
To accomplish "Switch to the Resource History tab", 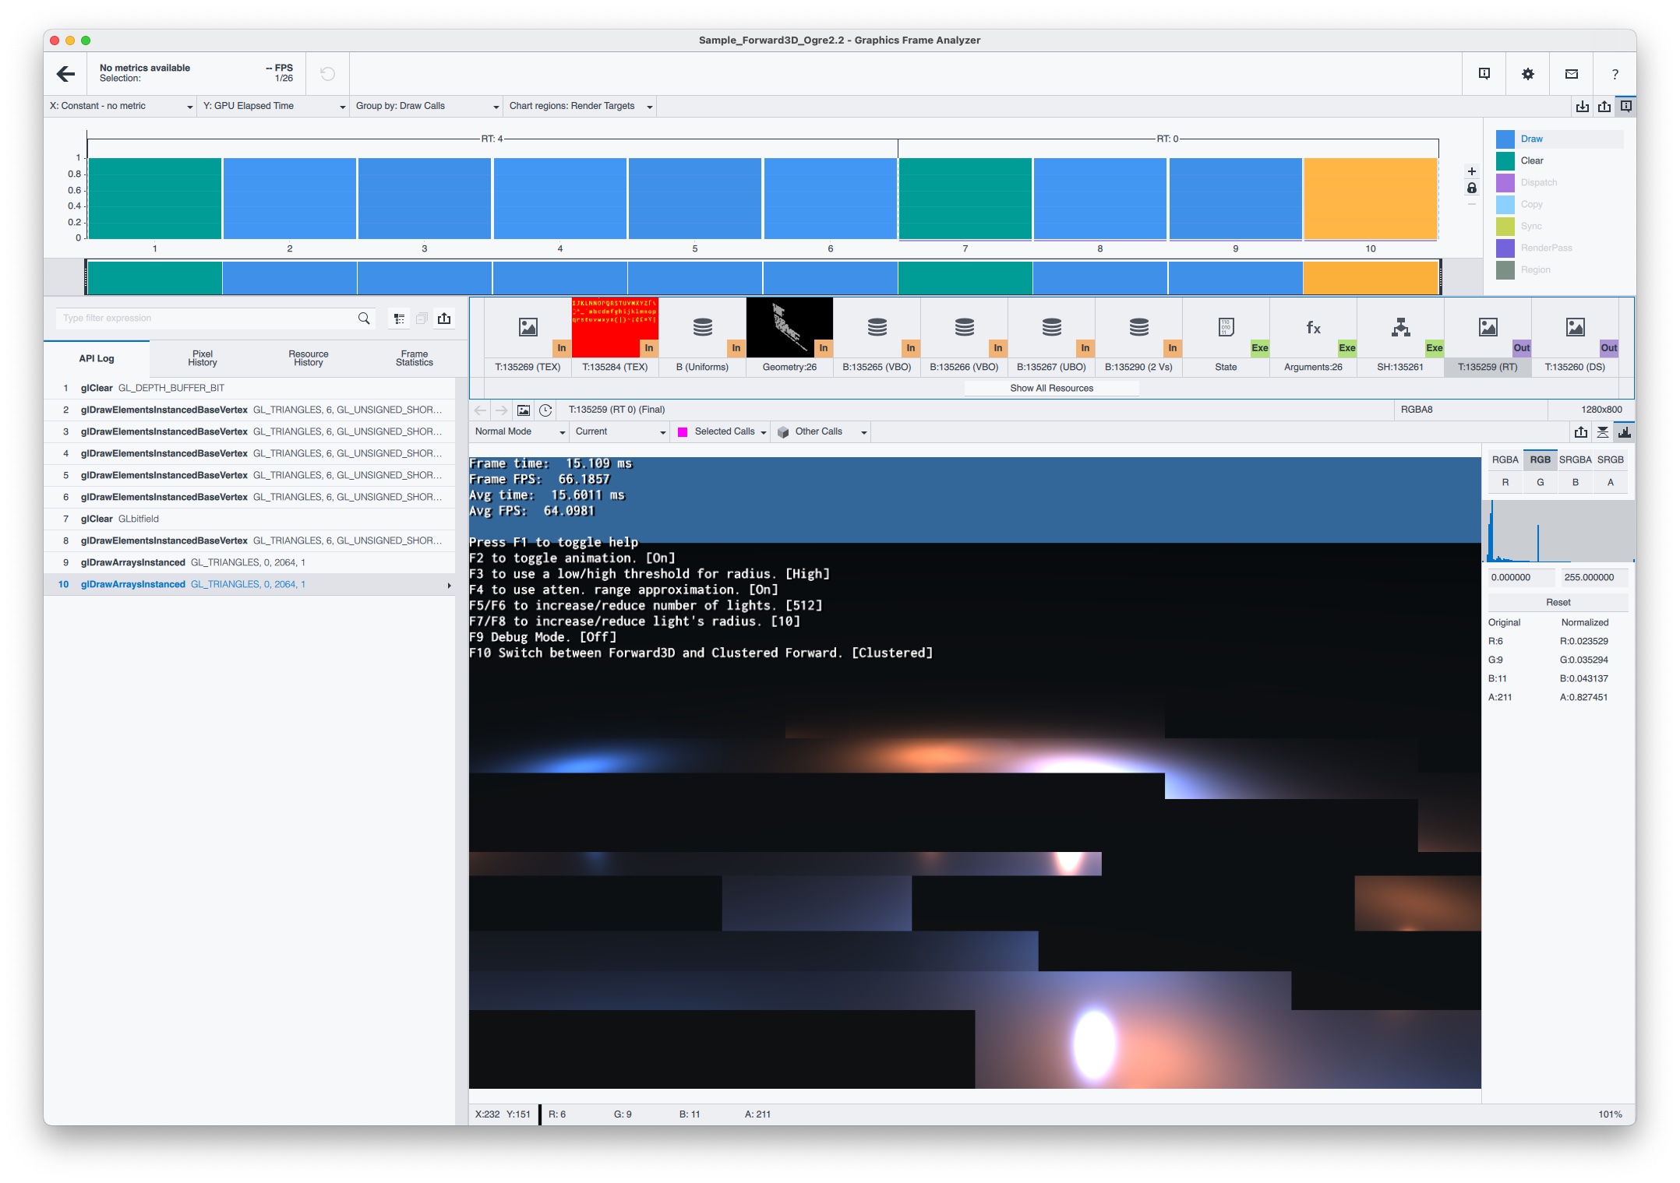I will point(309,359).
